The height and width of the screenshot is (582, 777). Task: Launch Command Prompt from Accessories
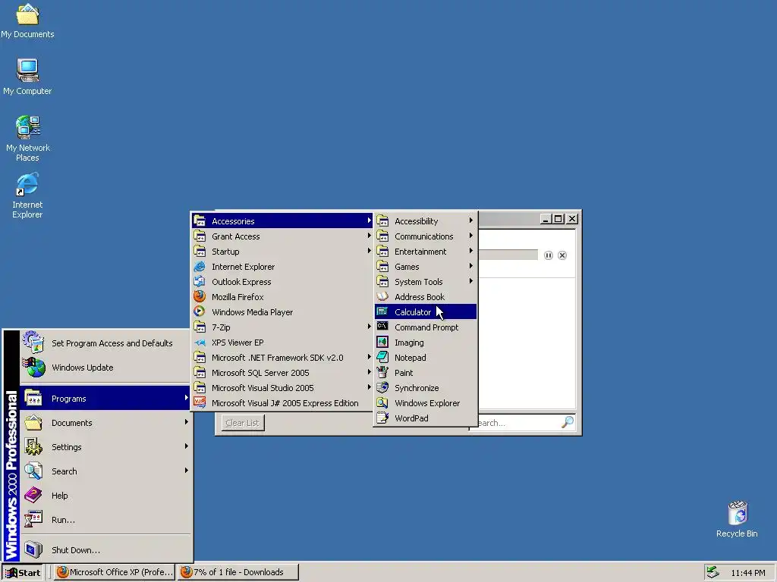(x=425, y=327)
